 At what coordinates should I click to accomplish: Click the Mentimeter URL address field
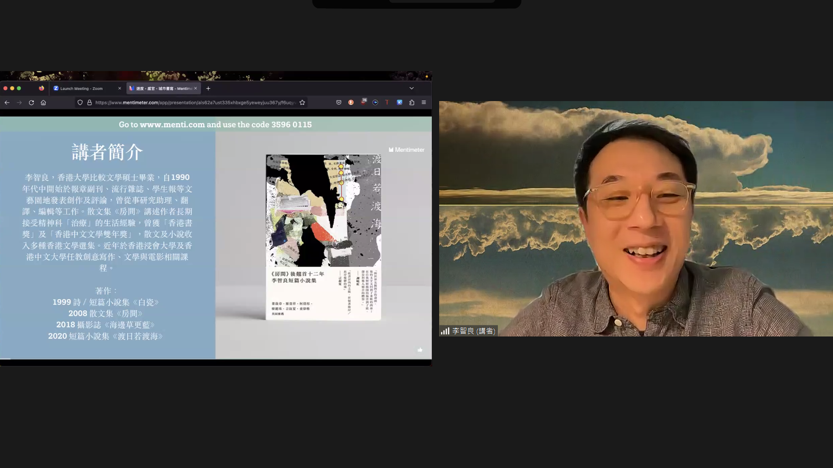[x=194, y=102]
